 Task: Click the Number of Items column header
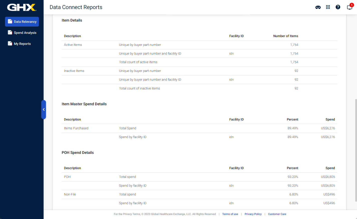click(286, 36)
